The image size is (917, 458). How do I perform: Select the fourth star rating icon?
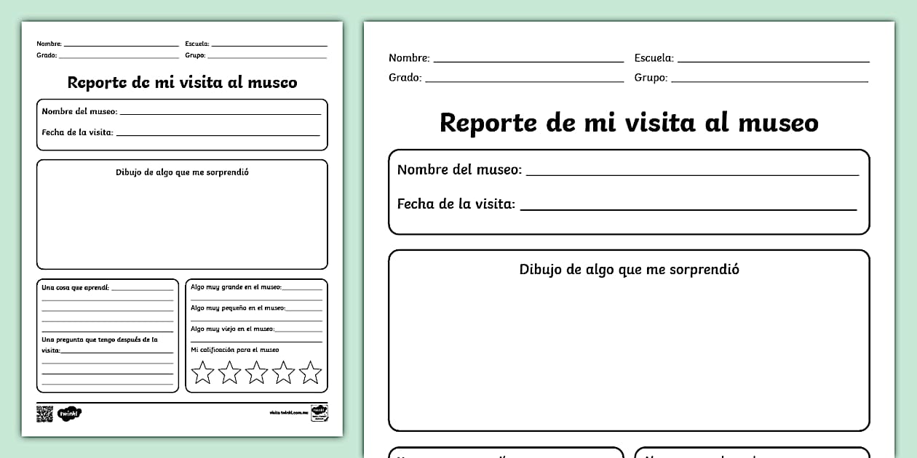coord(284,372)
